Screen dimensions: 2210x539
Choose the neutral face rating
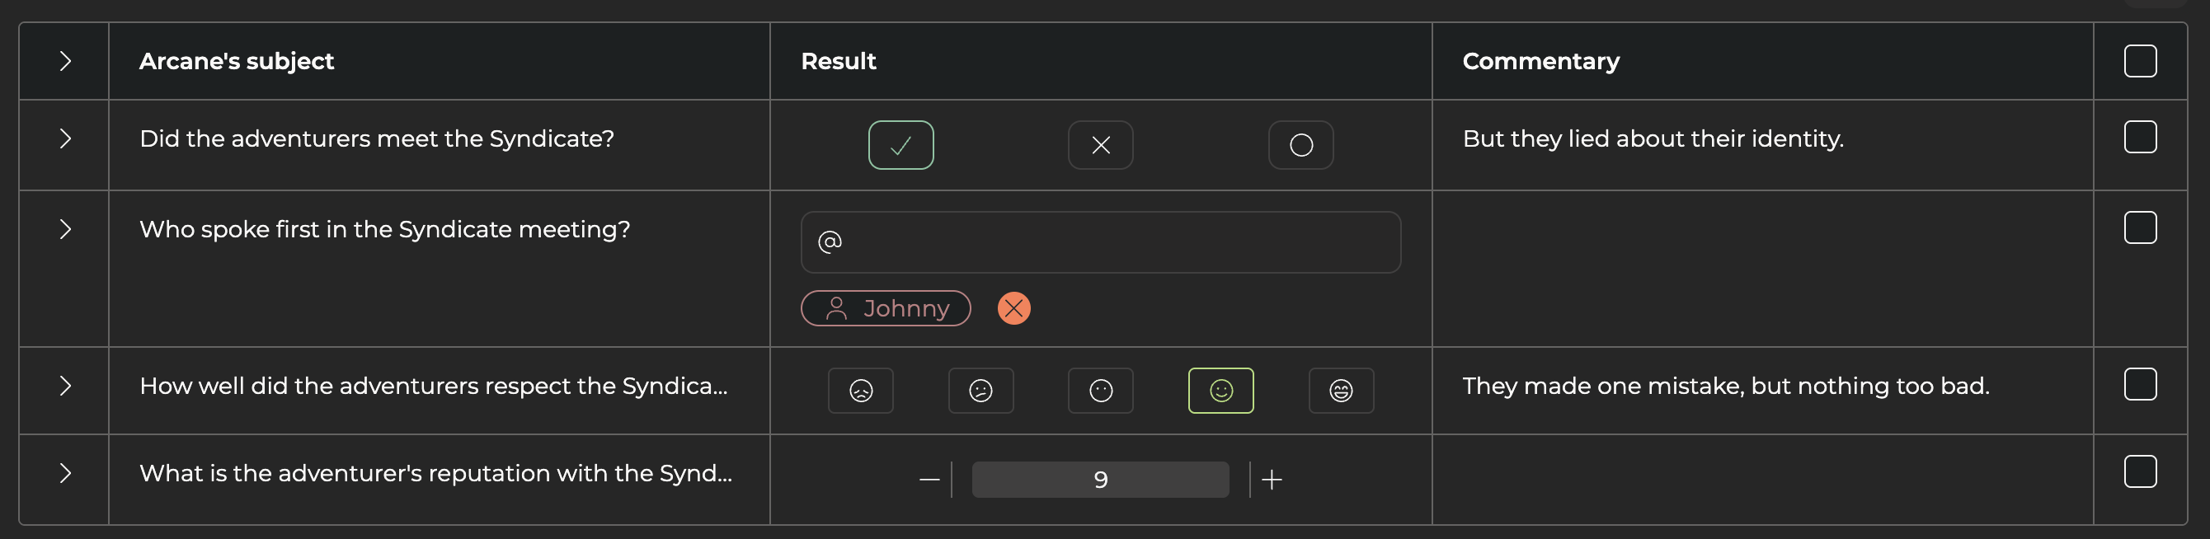1101,391
